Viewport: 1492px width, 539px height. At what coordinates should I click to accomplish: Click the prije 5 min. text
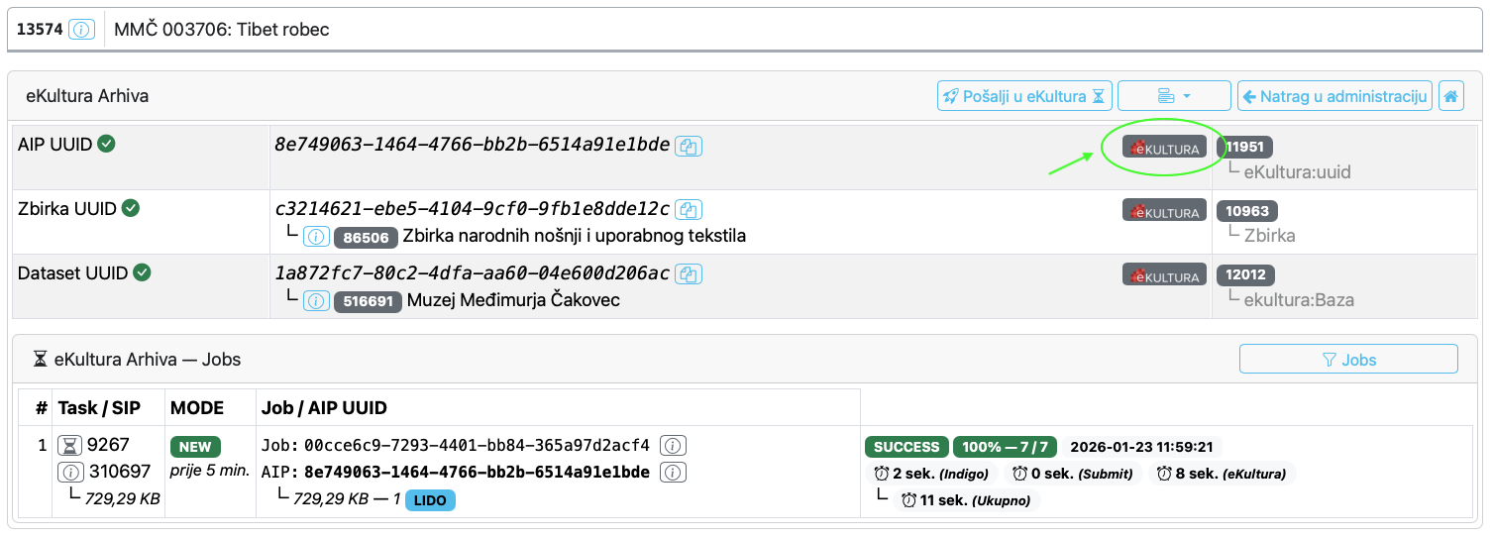(x=209, y=471)
